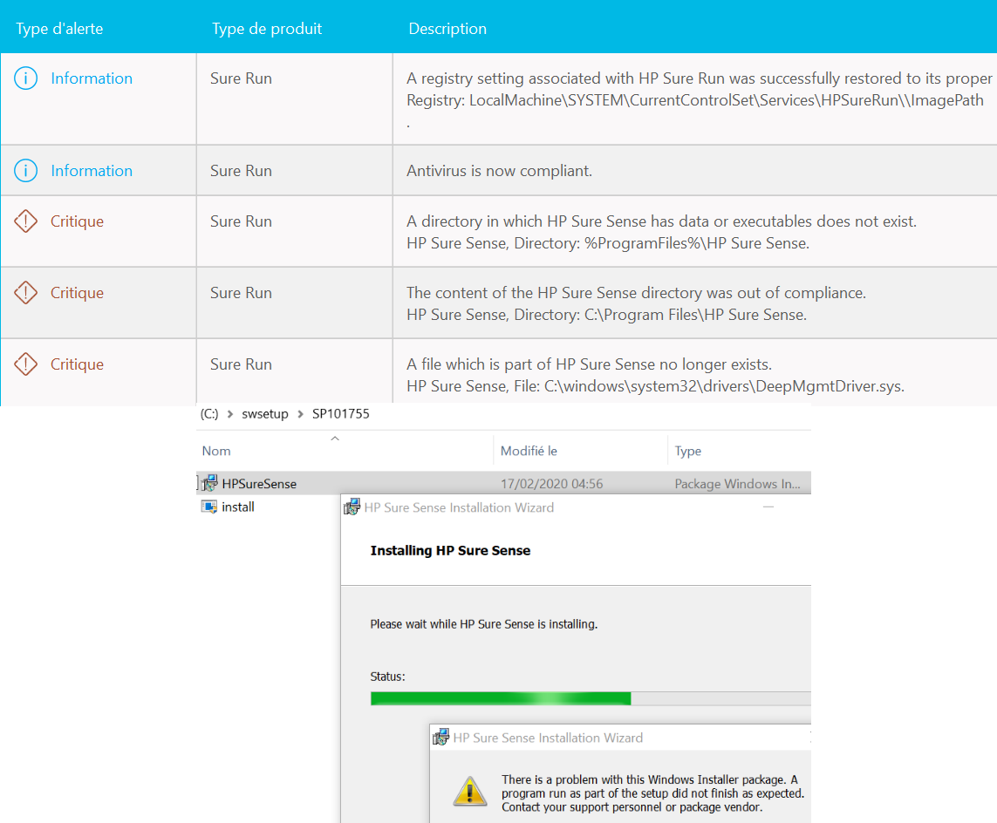The width and height of the screenshot is (997, 823).
Task: Open the swsetup folder from the breadcrumb
Action: (265, 413)
